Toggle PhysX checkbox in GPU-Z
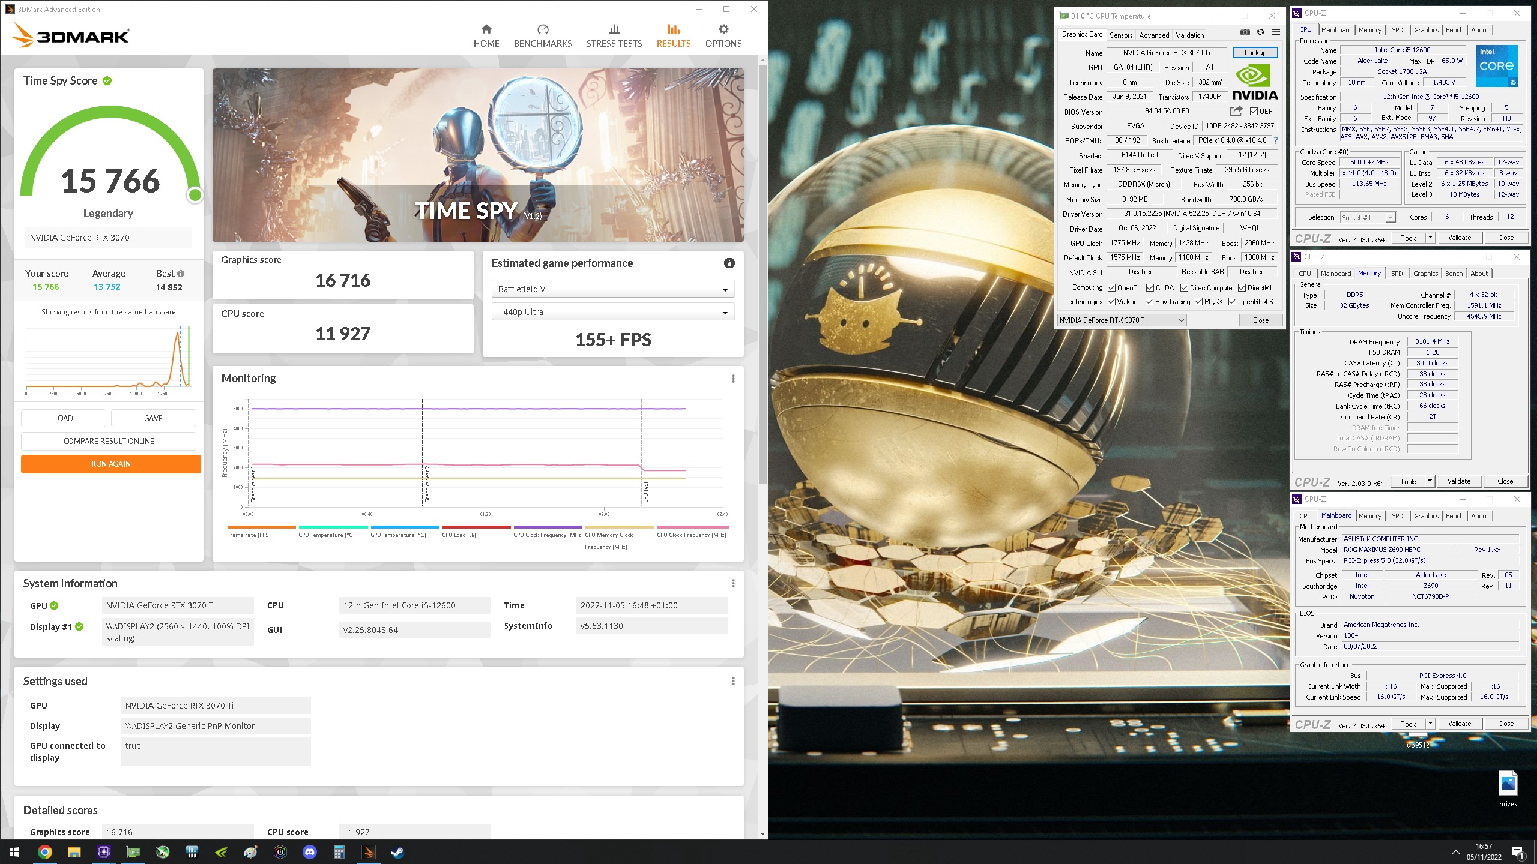1537x864 pixels. [1198, 302]
